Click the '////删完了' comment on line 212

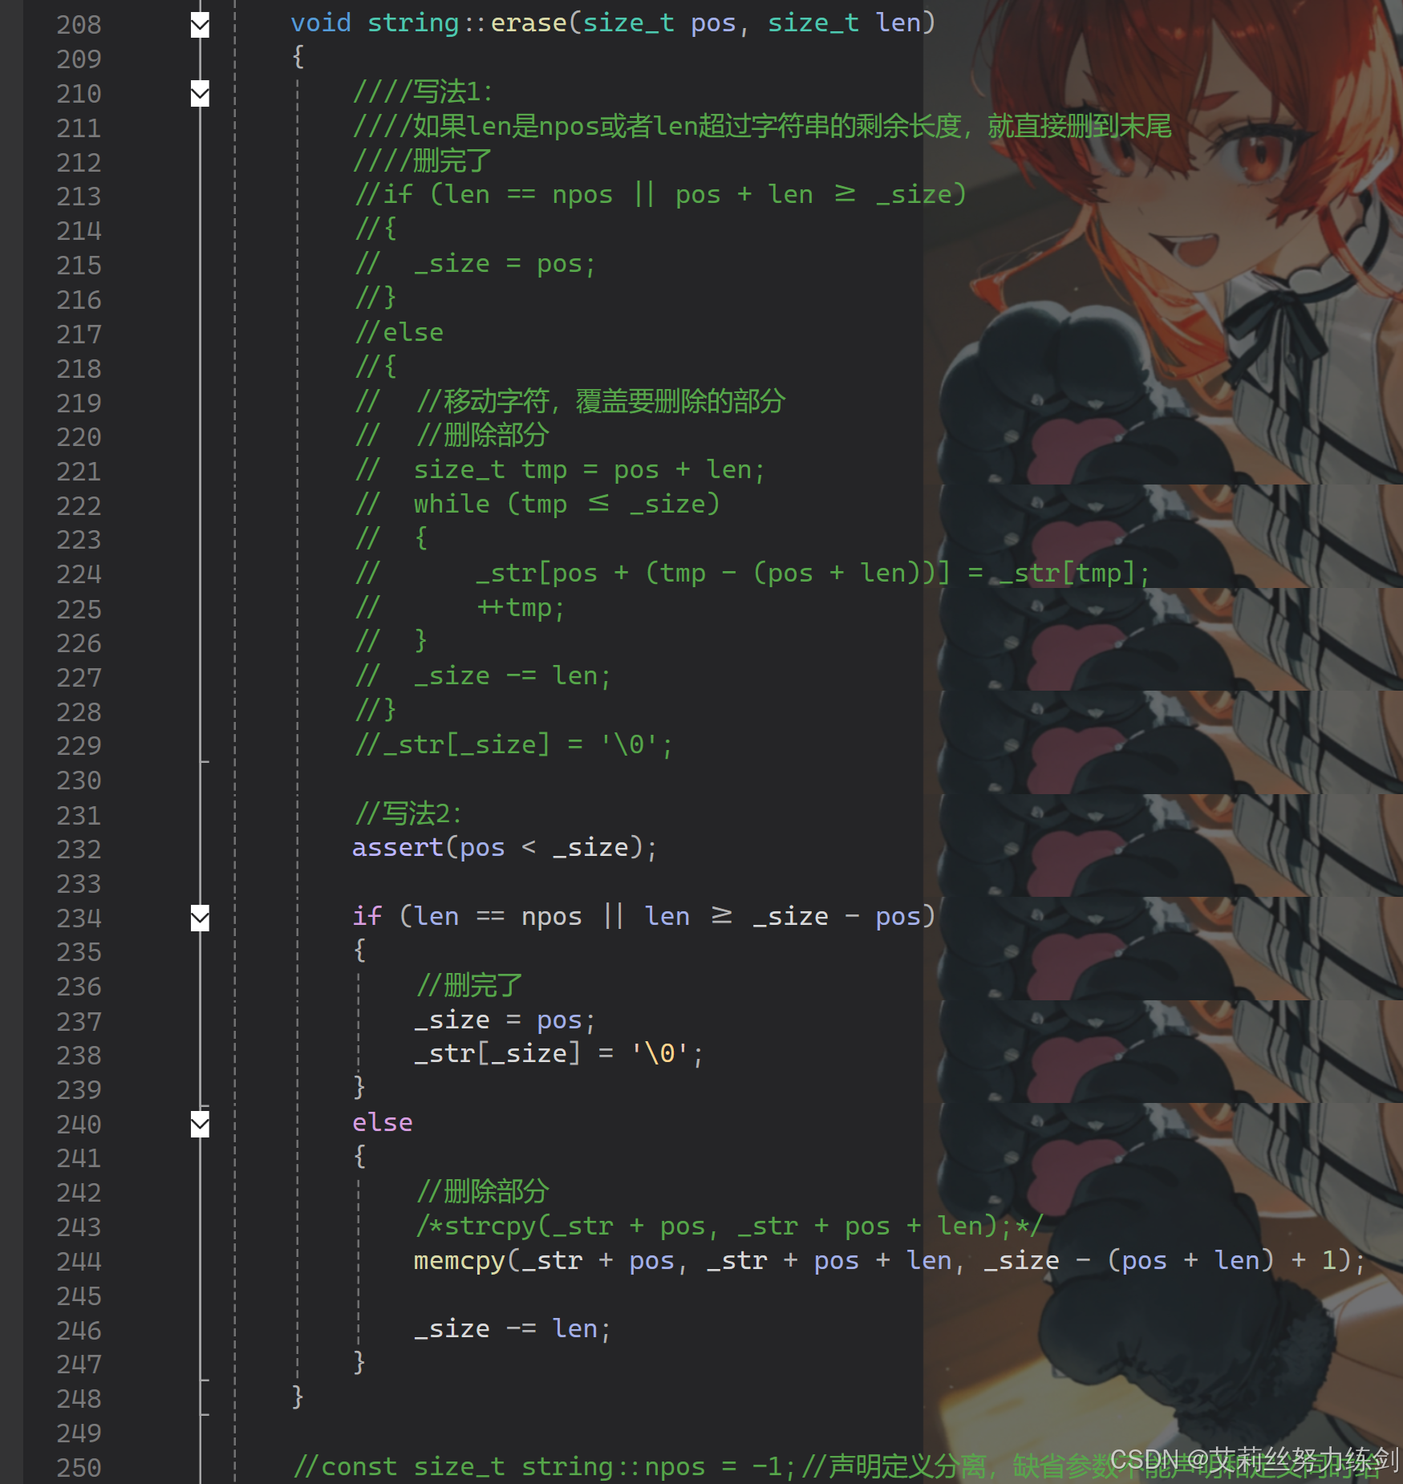pos(423,161)
